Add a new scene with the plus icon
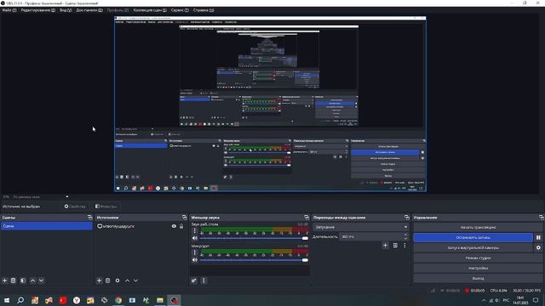The width and height of the screenshot is (545, 306). (x=5, y=280)
